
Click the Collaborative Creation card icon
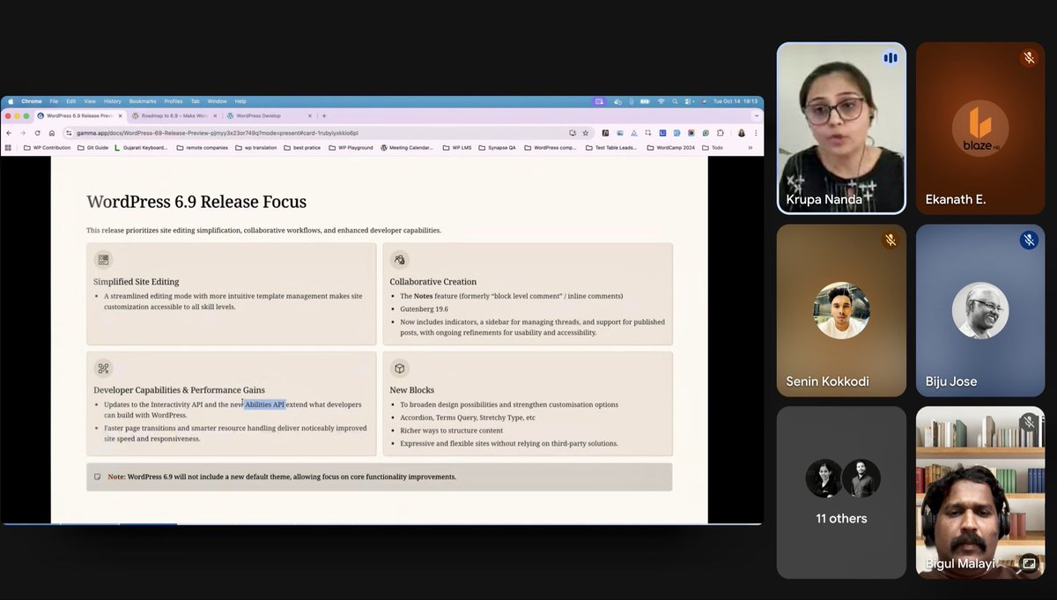coord(400,260)
